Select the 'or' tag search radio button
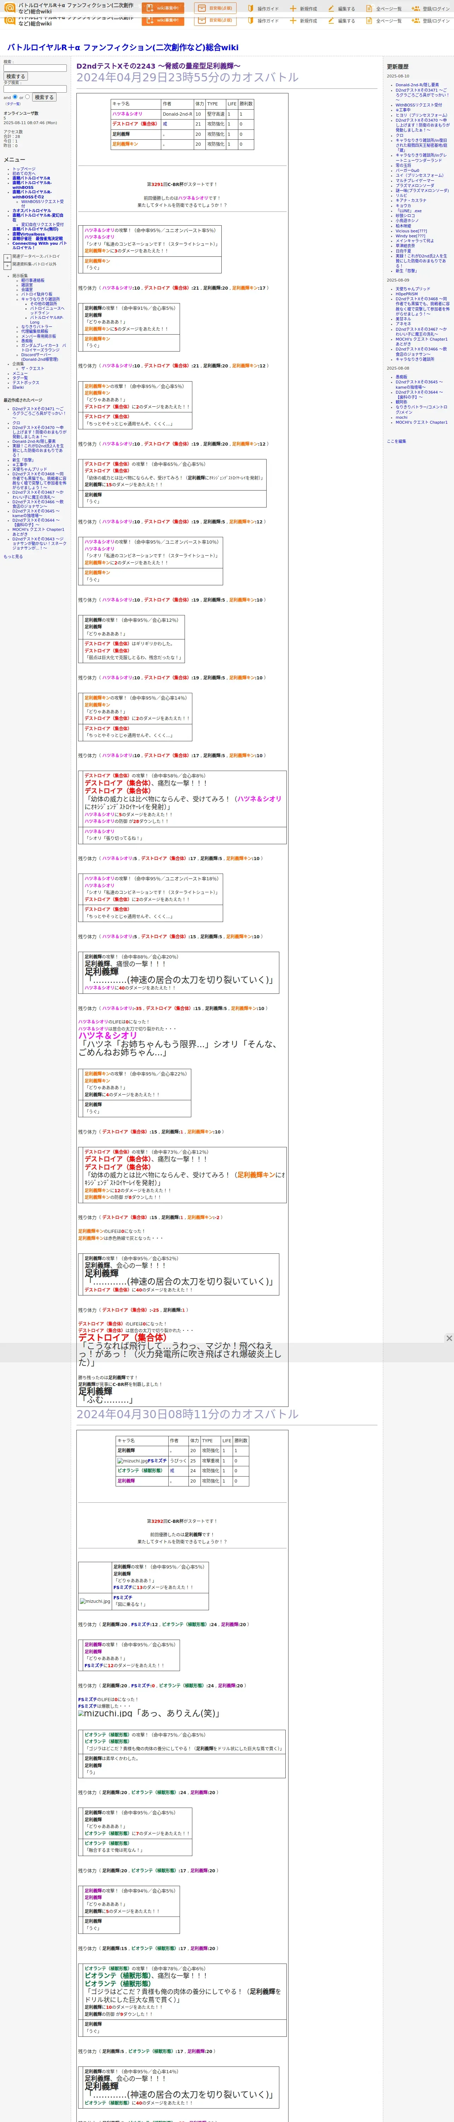Image resolution: width=454 pixels, height=2122 pixels. click(x=27, y=97)
